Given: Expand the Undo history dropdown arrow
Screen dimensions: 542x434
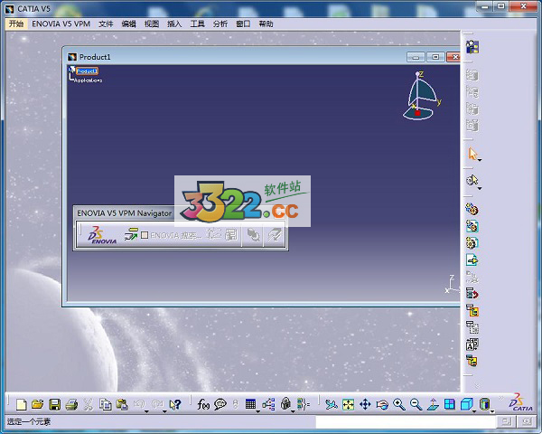Looking at the screenshot, I should (146, 411).
